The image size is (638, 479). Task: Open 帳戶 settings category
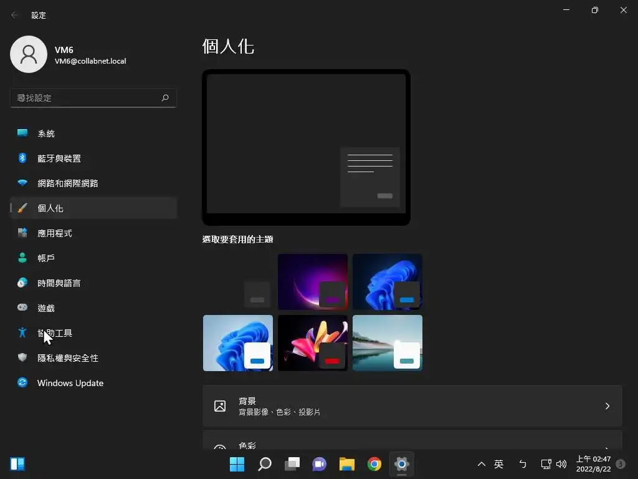coord(93,258)
